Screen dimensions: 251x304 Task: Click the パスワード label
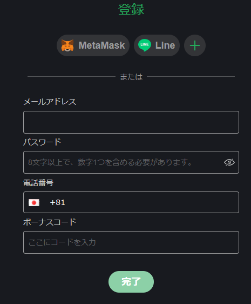(x=42, y=142)
